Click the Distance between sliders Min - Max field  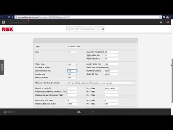[x=111, y=104]
